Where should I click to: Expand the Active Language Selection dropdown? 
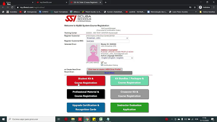tap(117, 58)
